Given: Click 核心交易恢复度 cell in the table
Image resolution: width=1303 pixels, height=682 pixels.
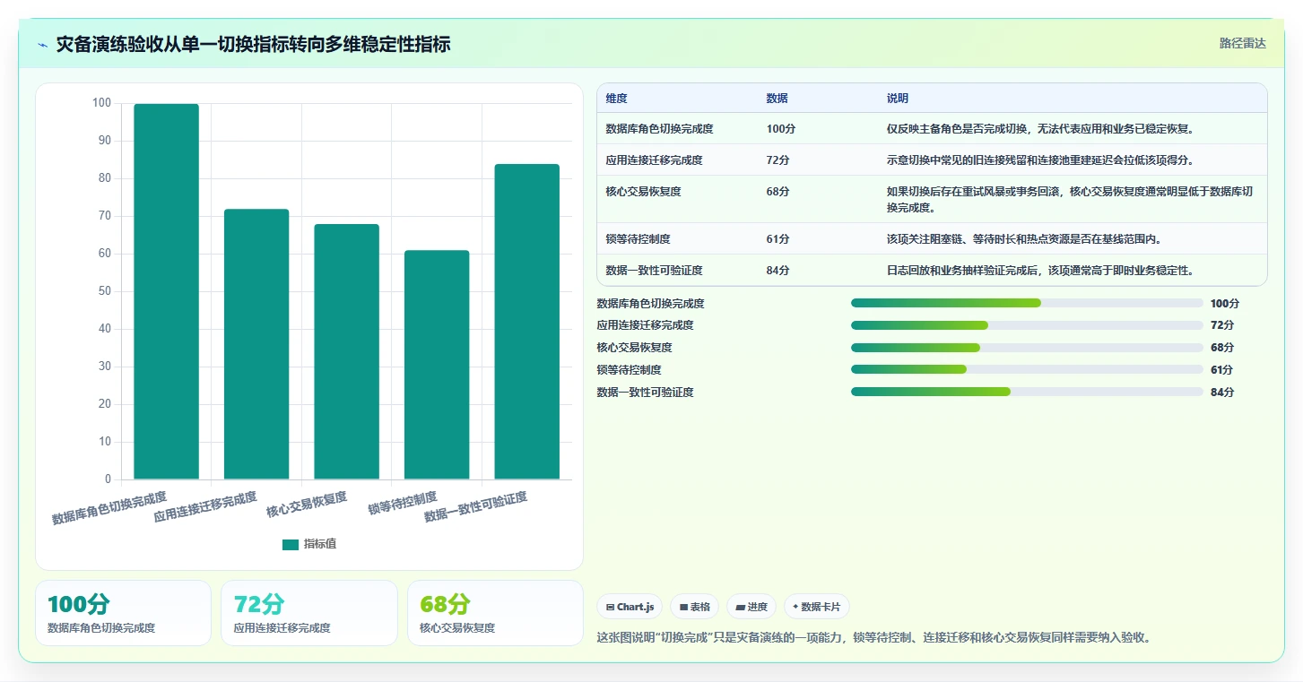Looking at the screenshot, I should pos(644,192).
